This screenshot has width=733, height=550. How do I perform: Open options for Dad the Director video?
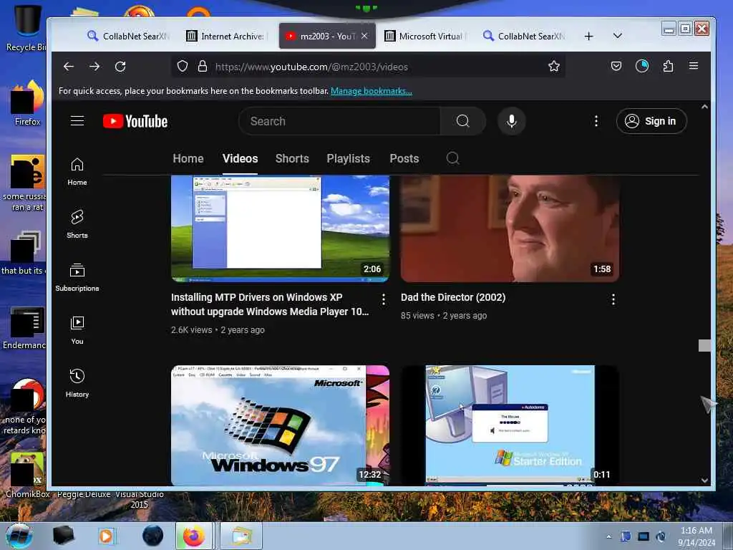(613, 299)
